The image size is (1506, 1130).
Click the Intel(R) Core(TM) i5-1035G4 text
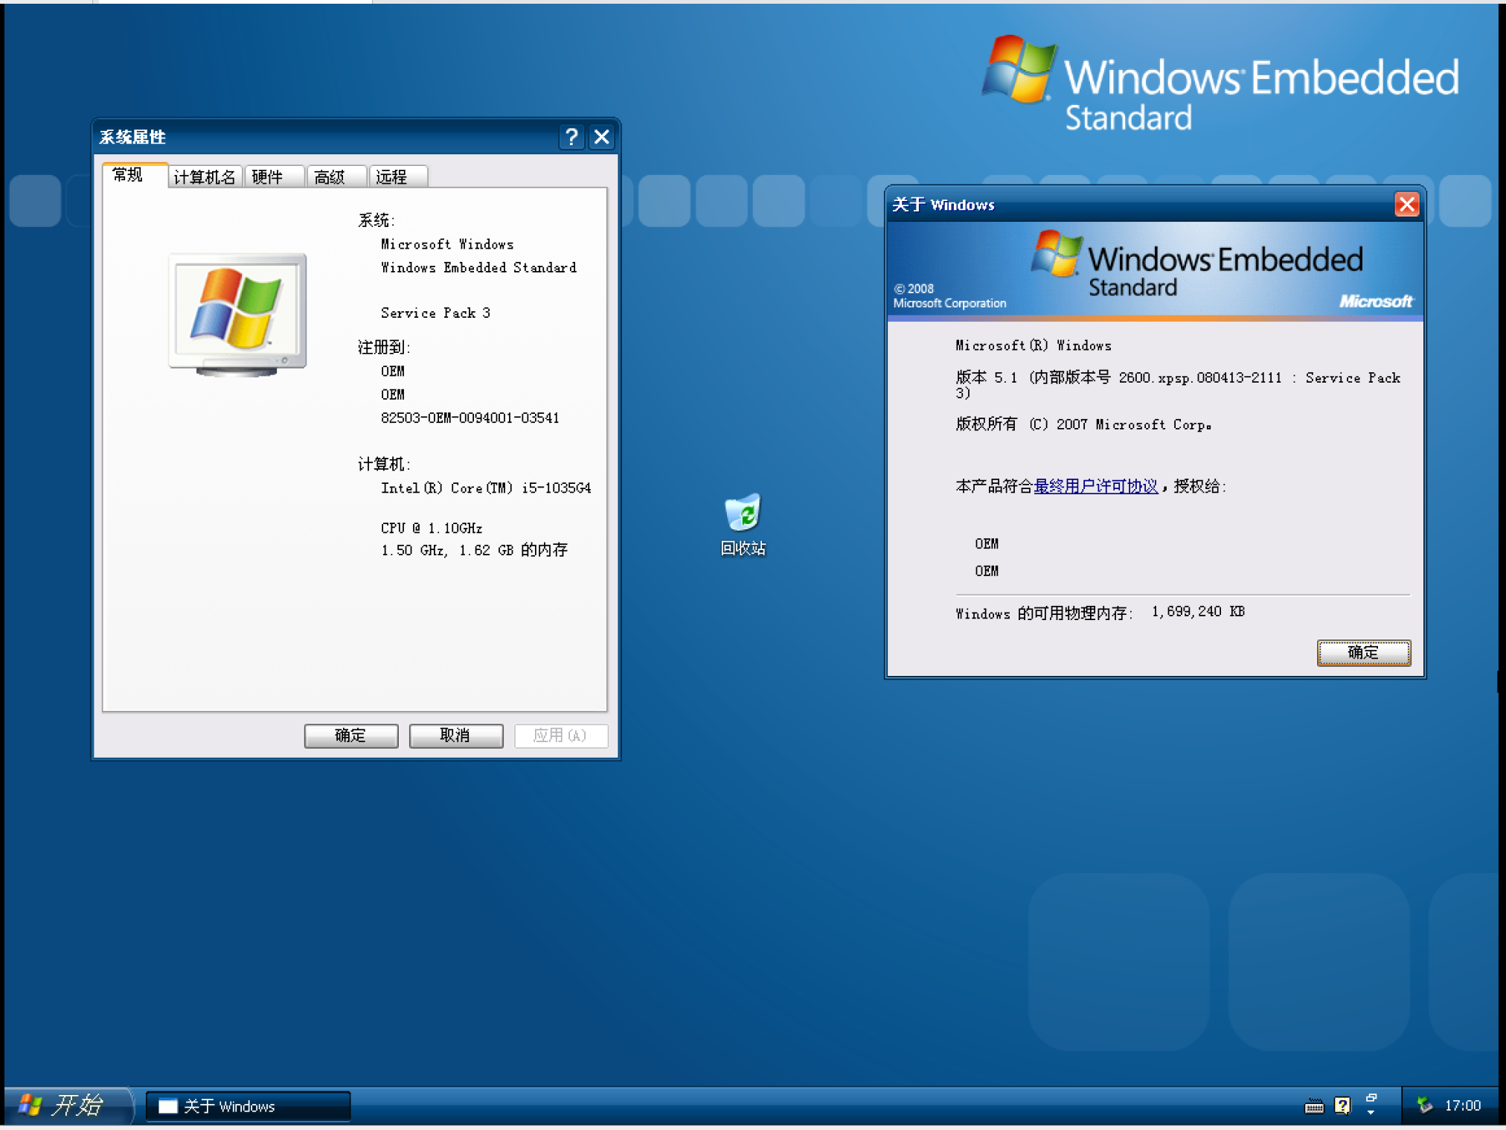click(486, 488)
